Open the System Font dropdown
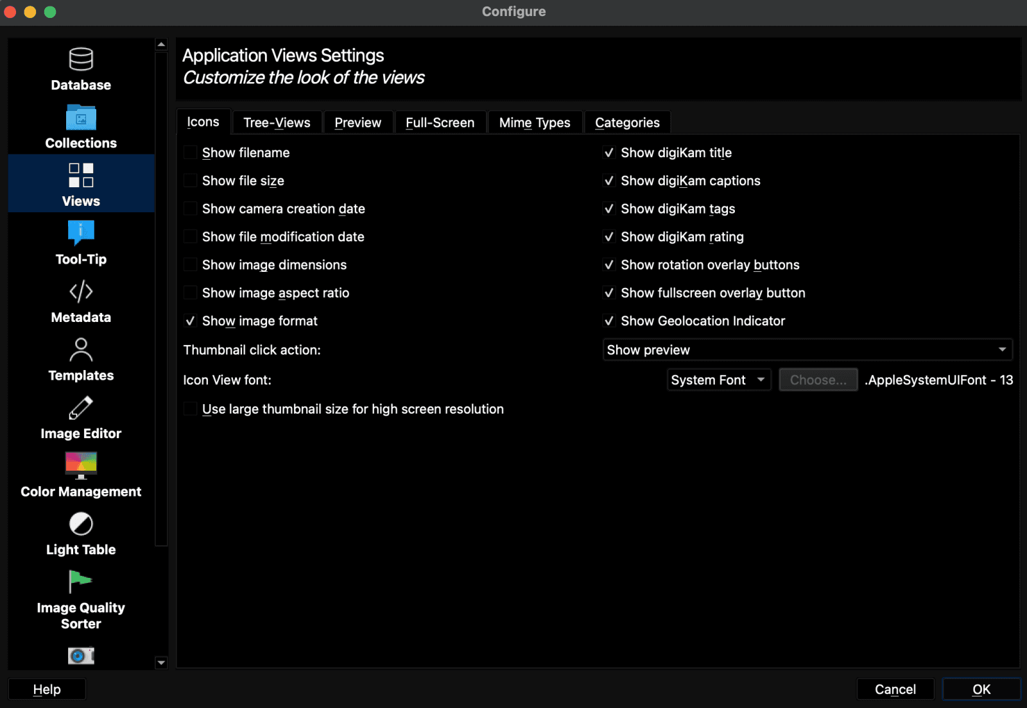This screenshot has width=1027, height=708. coord(718,379)
